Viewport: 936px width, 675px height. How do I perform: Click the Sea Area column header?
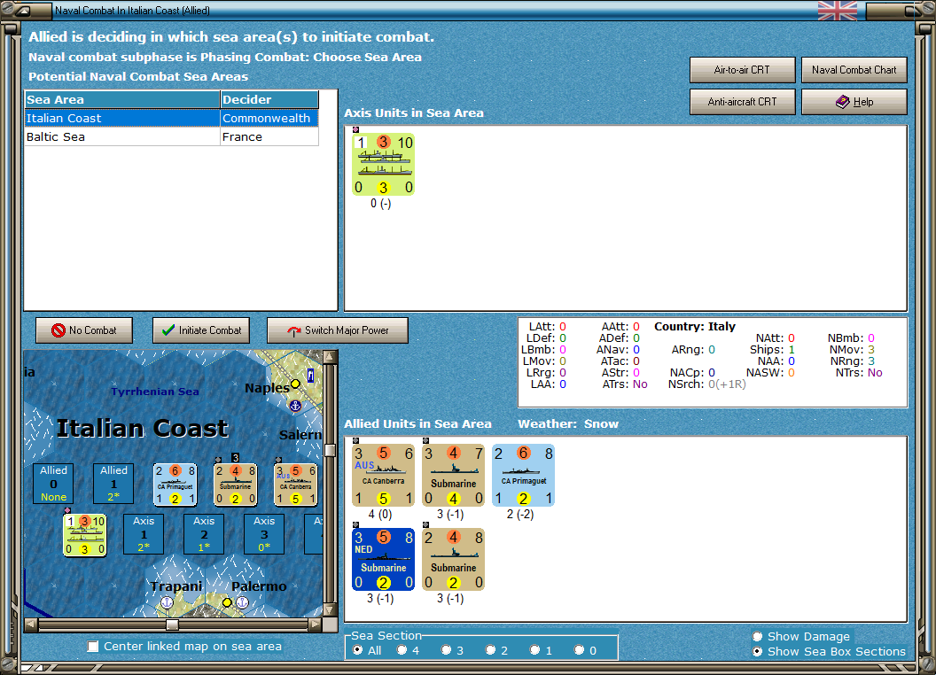[x=122, y=100]
